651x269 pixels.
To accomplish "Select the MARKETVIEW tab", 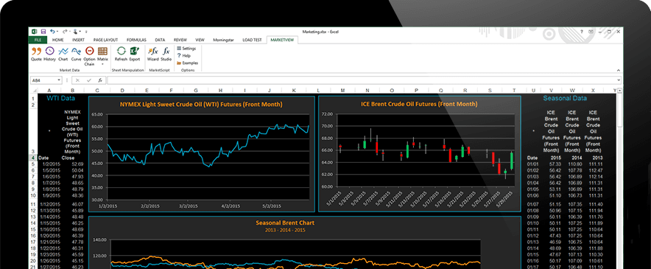I will (282, 40).
